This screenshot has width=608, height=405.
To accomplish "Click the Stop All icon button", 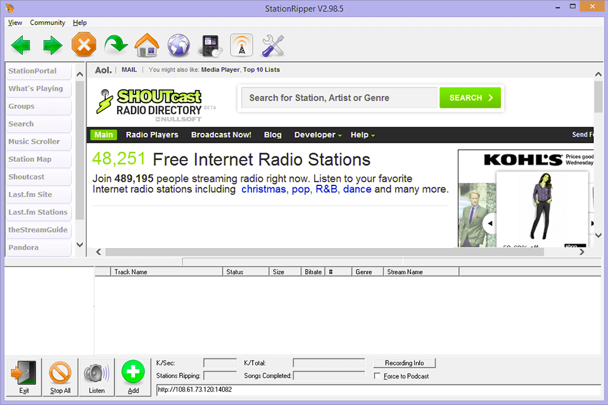I will click(x=60, y=377).
